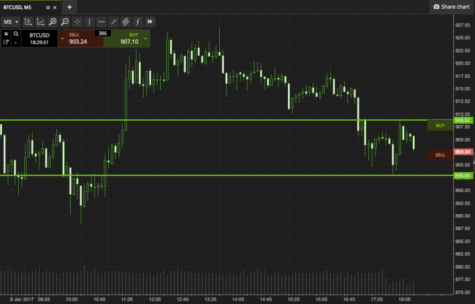Click the Share chart button

tap(452, 7)
